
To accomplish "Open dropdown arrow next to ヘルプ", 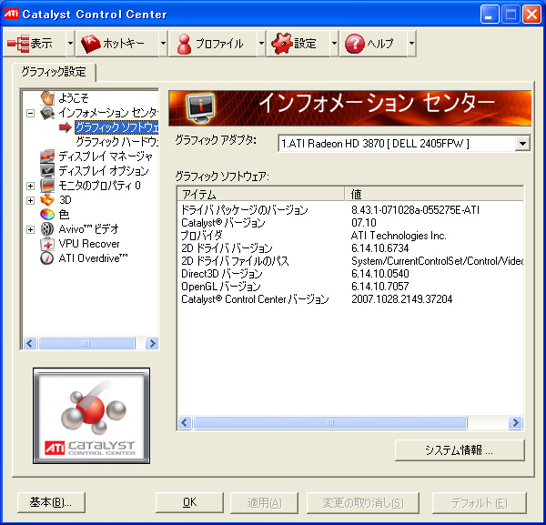I will 411,43.
